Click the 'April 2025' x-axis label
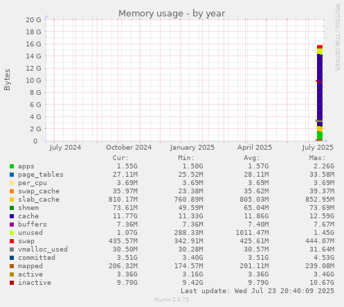This screenshot has width=344, height=307. (x=255, y=148)
